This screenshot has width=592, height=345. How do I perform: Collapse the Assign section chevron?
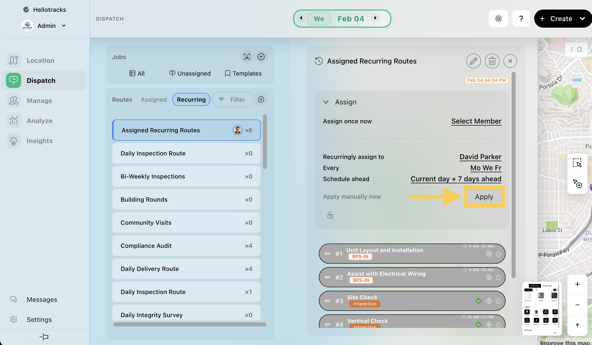[x=326, y=102]
